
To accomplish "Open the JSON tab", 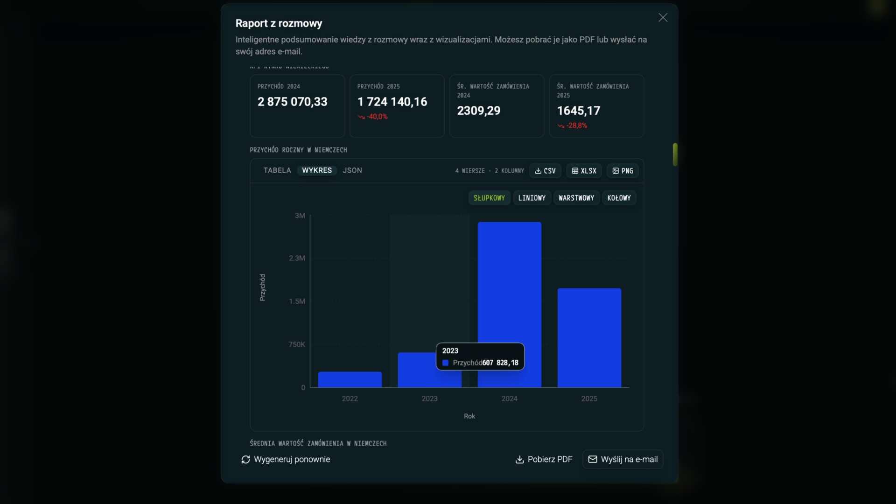I will (352, 170).
